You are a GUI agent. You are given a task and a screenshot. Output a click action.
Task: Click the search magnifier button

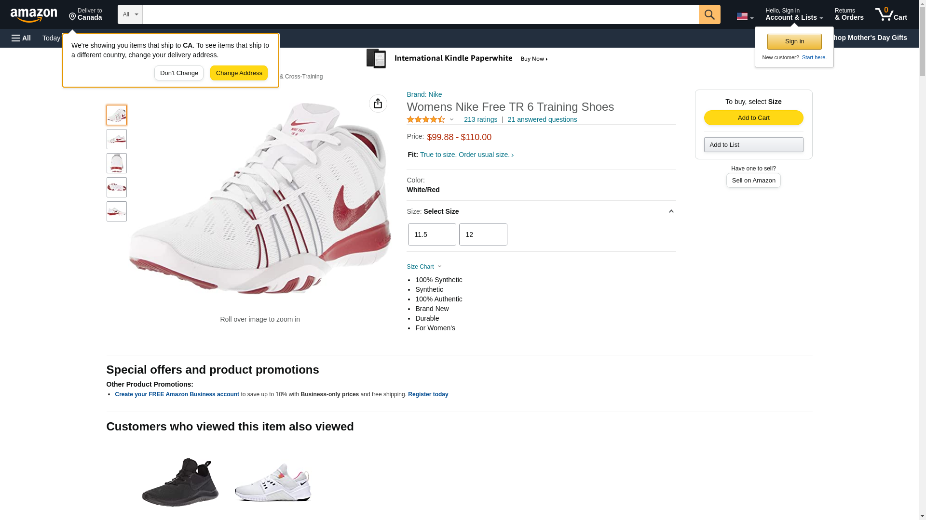(x=709, y=14)
